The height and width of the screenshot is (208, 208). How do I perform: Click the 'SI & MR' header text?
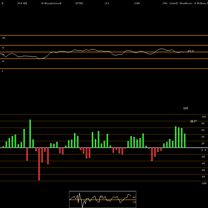coord(22,3)
